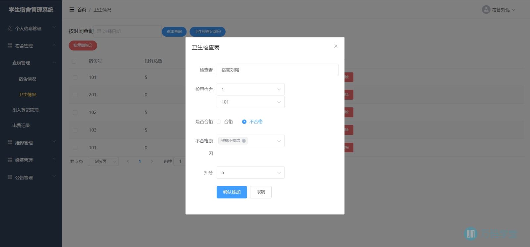The width and height of the screenshot is (530, 247).
Task: Open the 不合格原因 multi-select dropdown
Action: point(250,141)
